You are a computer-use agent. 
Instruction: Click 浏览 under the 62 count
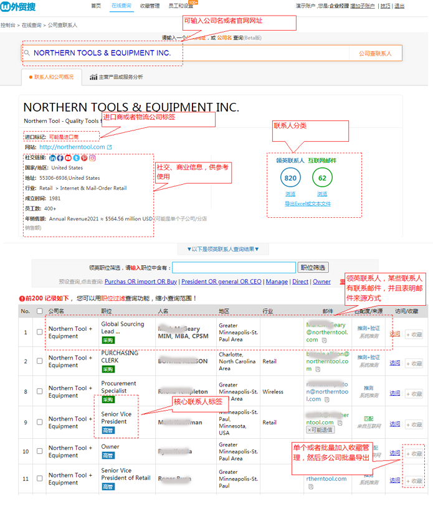coord(322,194)
